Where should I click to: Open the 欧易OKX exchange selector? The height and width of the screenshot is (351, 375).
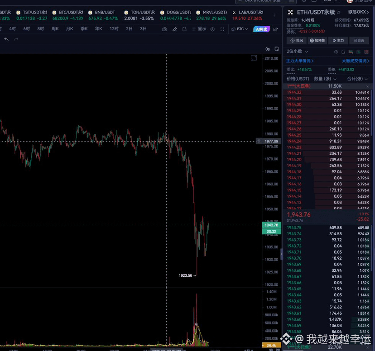pyautogui.click(x=358, y=12)
